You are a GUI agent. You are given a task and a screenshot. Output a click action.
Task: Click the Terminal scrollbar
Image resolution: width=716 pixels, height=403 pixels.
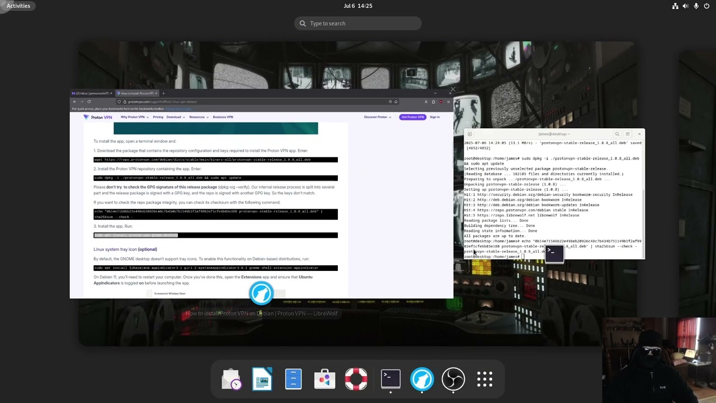[644, 224]
